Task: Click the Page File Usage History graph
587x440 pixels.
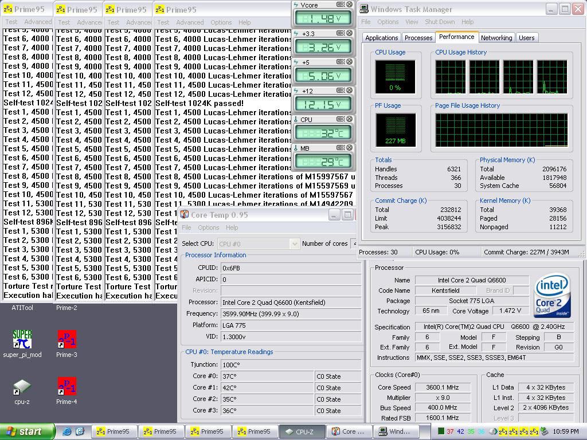Action: click(x=501, y=130)
